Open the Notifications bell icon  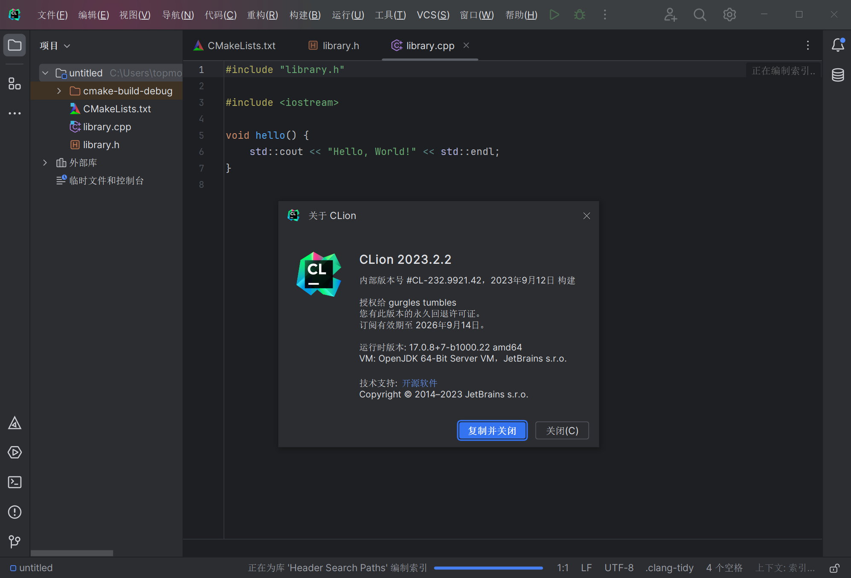coord(838,45)
